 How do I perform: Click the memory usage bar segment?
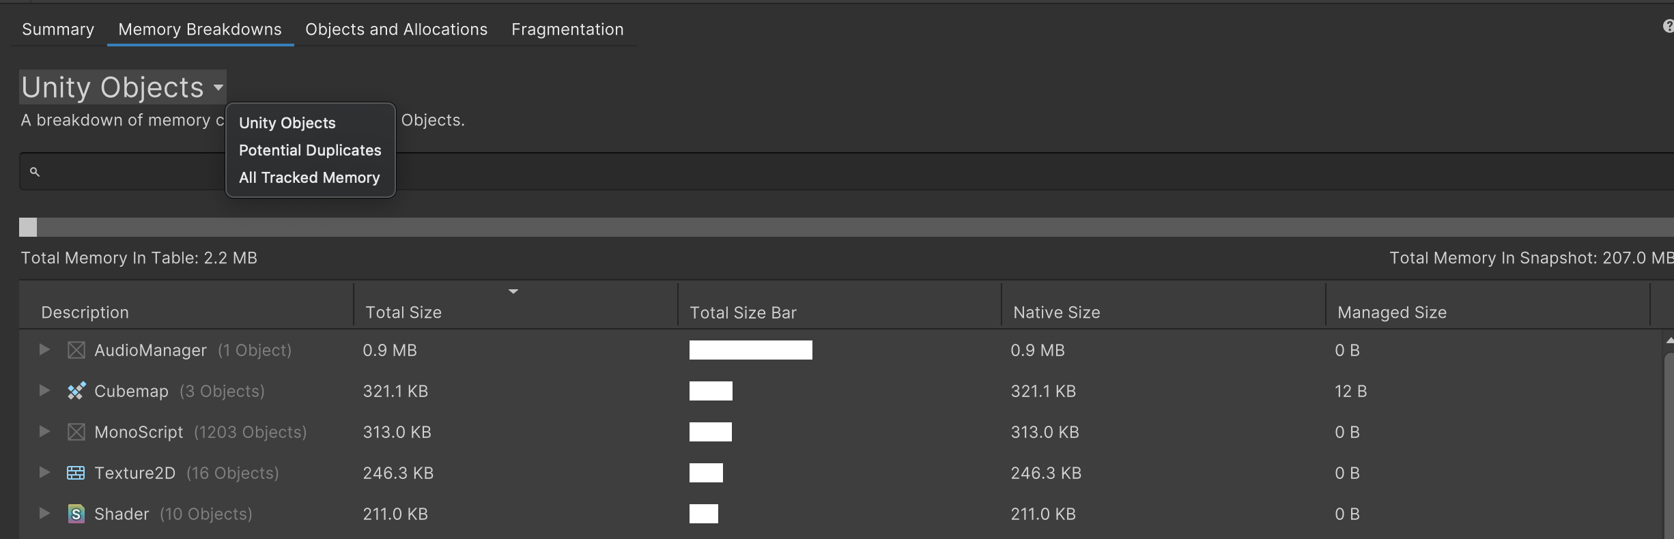tap(28, 227)
